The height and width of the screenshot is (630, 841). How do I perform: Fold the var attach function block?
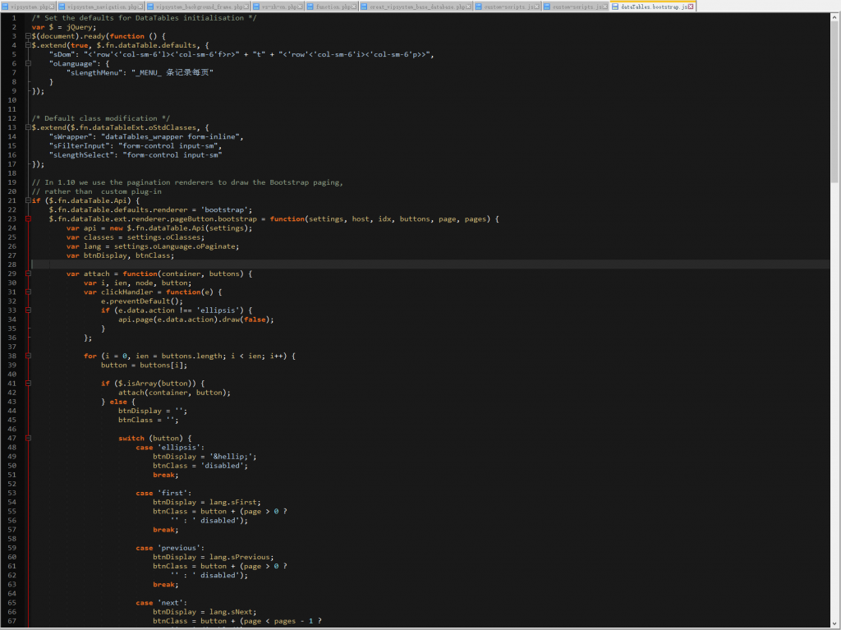28,274
